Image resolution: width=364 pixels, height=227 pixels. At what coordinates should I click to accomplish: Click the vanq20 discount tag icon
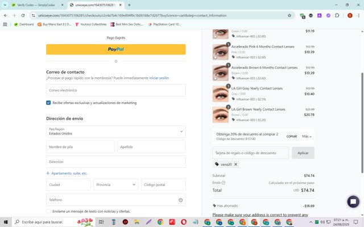pos(217,164)
